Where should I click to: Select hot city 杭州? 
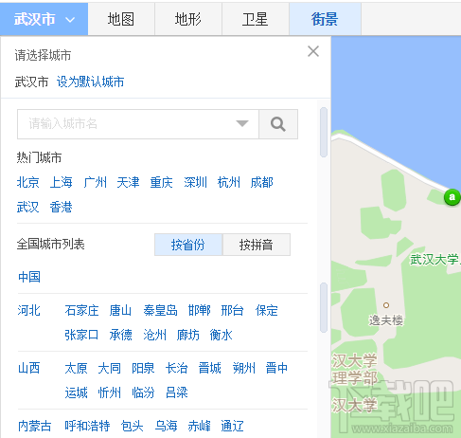229,182
